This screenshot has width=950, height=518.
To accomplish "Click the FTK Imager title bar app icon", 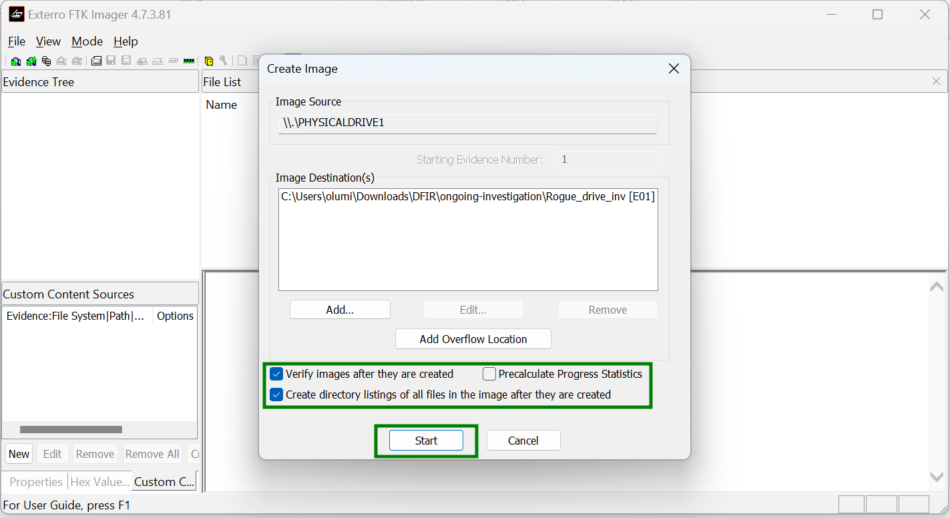I will pos(16,14).
